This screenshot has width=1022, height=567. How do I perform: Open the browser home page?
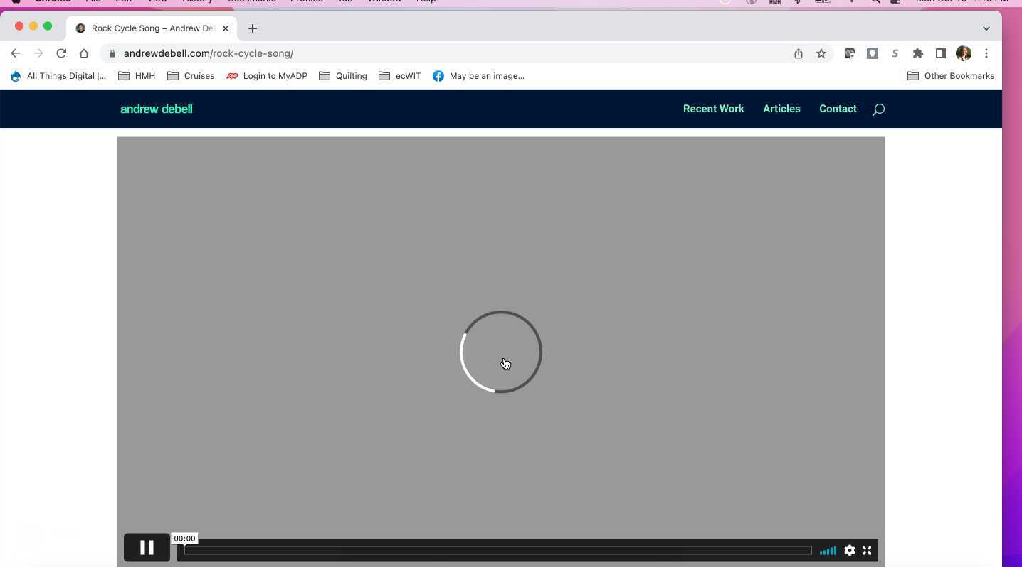[x=84, y=53]
